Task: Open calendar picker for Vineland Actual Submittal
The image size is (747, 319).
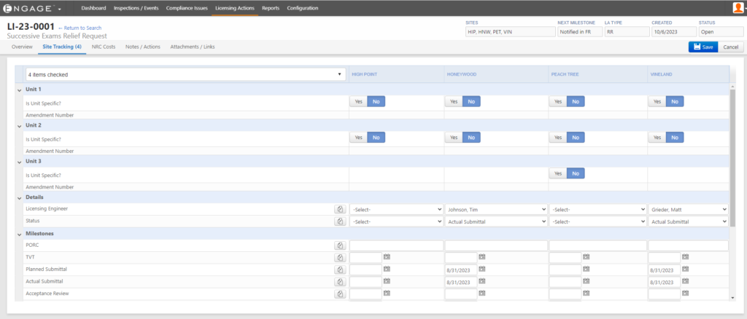Action: [x=685, y=282]
